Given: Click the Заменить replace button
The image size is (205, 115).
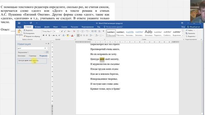Looking at the screenshot, I should tap(190, 33).
